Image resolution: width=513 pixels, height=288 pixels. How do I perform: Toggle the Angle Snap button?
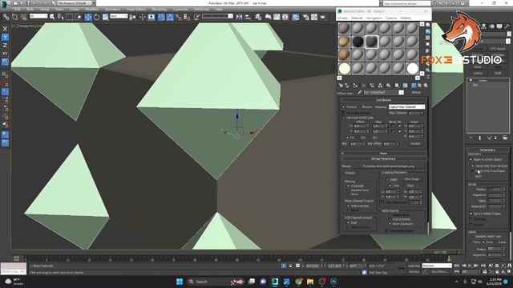point(170,17)
